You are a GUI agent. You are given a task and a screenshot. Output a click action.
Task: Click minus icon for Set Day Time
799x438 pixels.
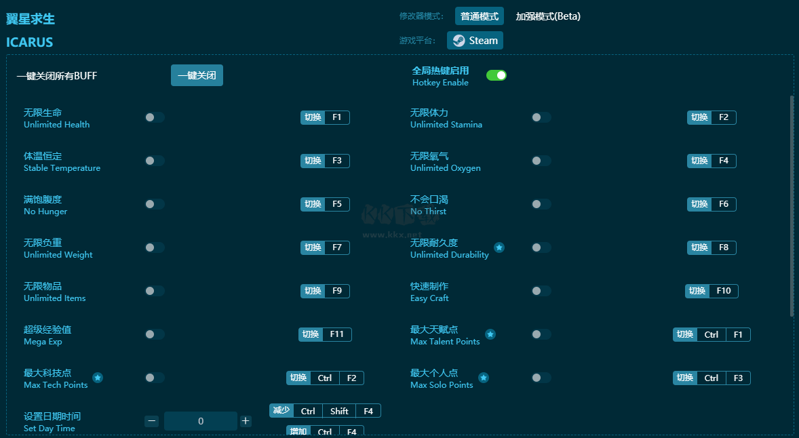click(x=151, y=421)
